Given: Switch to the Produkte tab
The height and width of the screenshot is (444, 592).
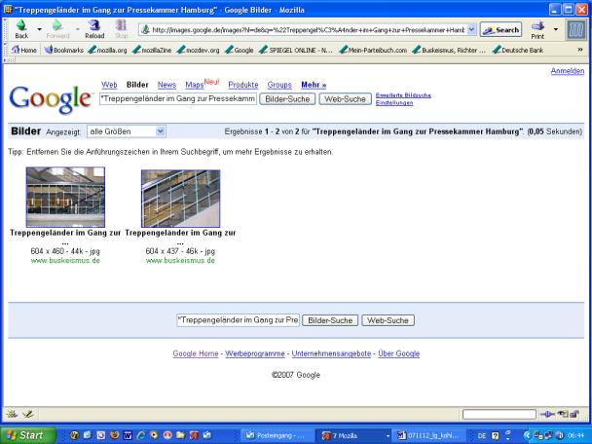Looking at the screenshot, I should coord(243,85).
